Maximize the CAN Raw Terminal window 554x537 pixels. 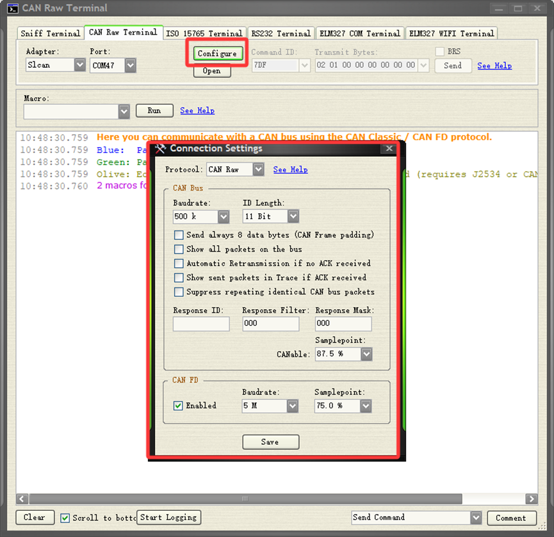coord(518,8)
